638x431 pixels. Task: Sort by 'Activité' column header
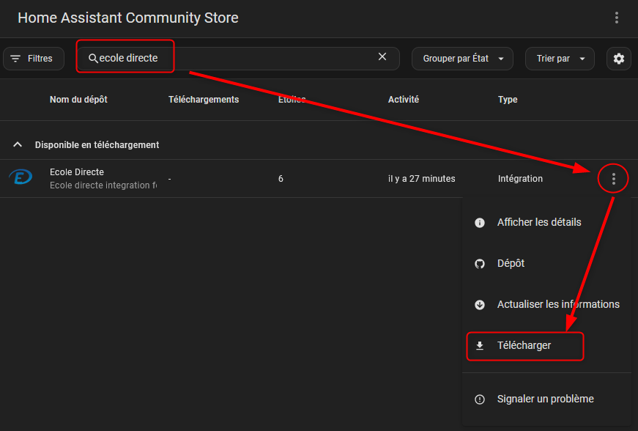coord(403,100)
